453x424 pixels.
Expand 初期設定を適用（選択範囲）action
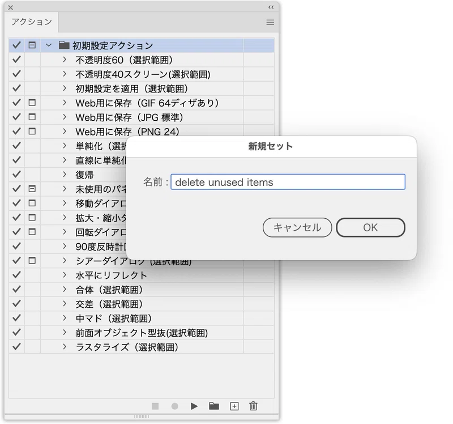(x=65, y=88)
